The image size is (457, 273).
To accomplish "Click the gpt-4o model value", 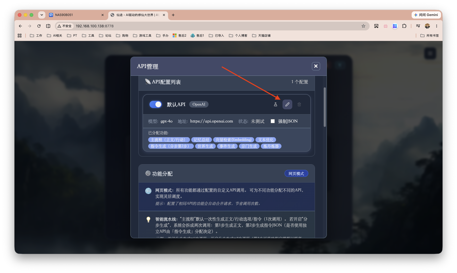I will click(167, 121).
